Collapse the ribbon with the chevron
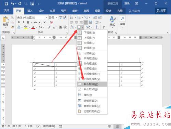The height and width of the screenshot is (129, 171). click(x=168, y=33)
